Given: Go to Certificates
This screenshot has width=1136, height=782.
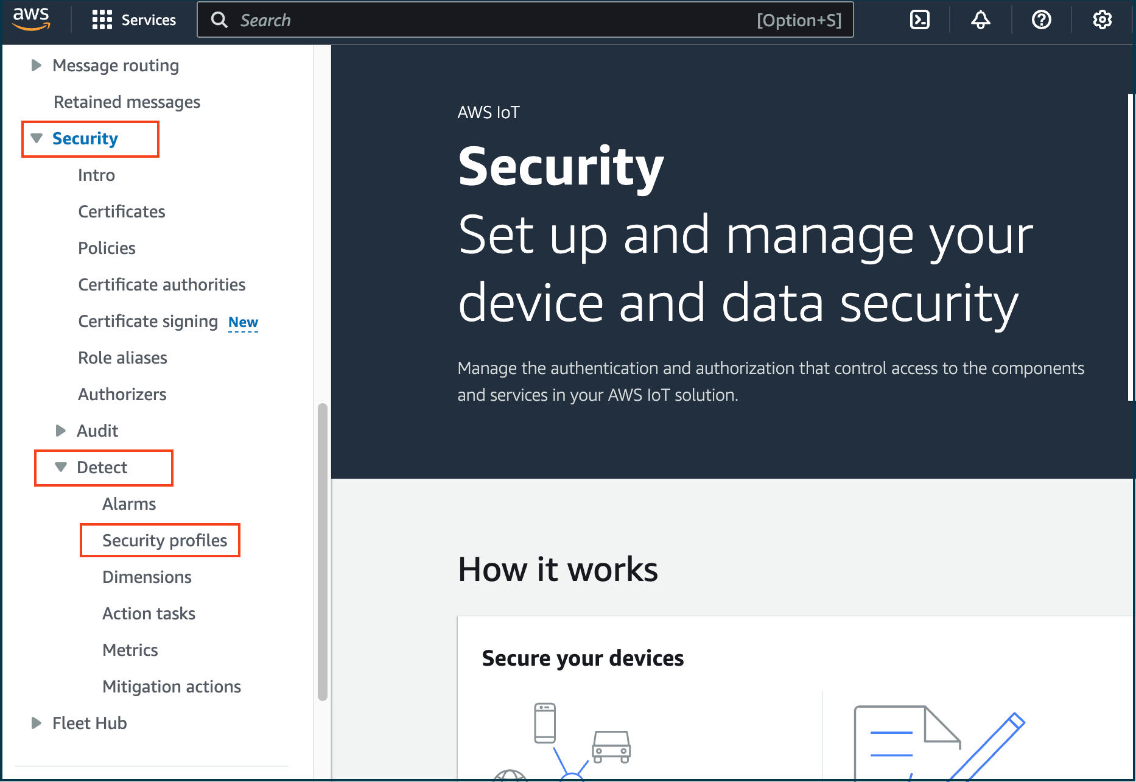Looking at the screenshot, I should click(122, 211).
